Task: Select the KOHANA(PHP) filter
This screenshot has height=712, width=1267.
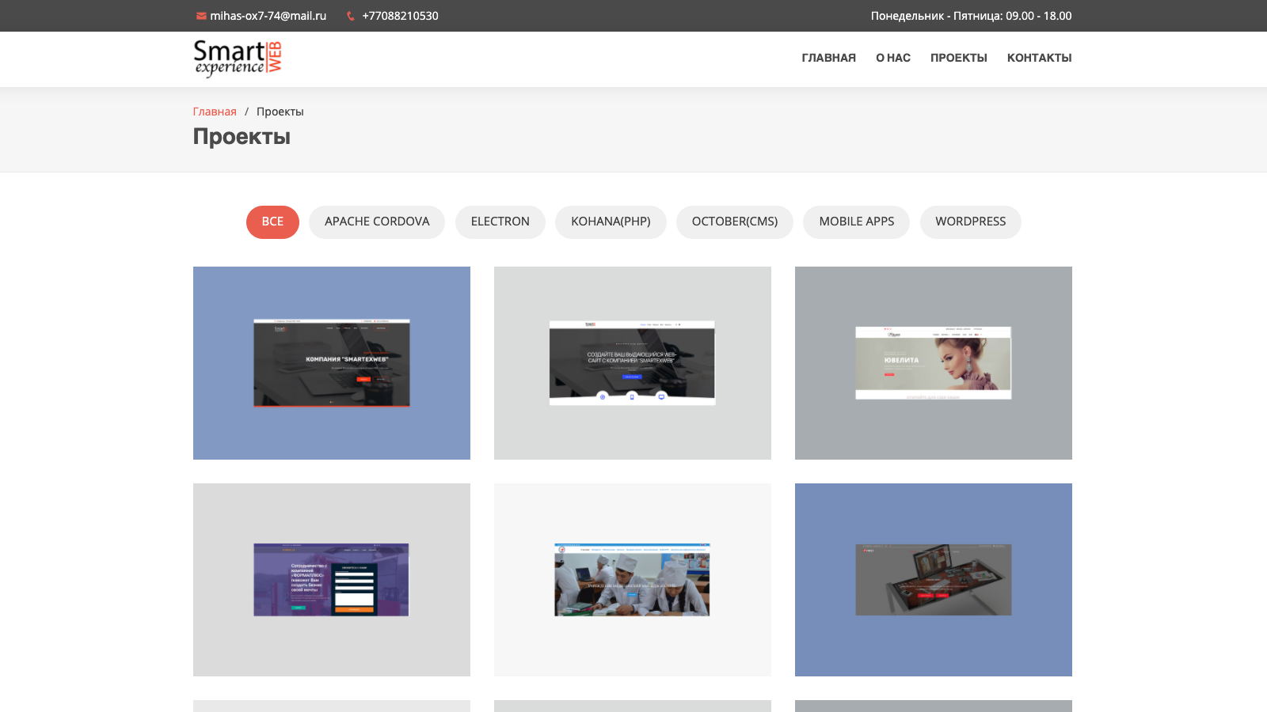Action: pyautogui.click(x=611, y=222)
